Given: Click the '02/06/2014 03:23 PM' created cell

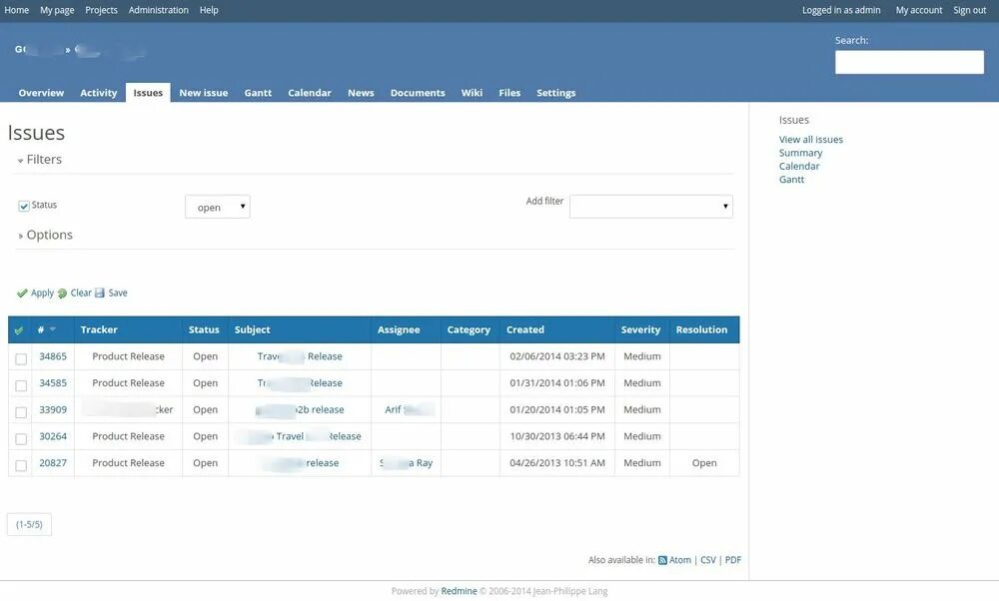Looking at the screenshot, I should click(x=556, y=356).
